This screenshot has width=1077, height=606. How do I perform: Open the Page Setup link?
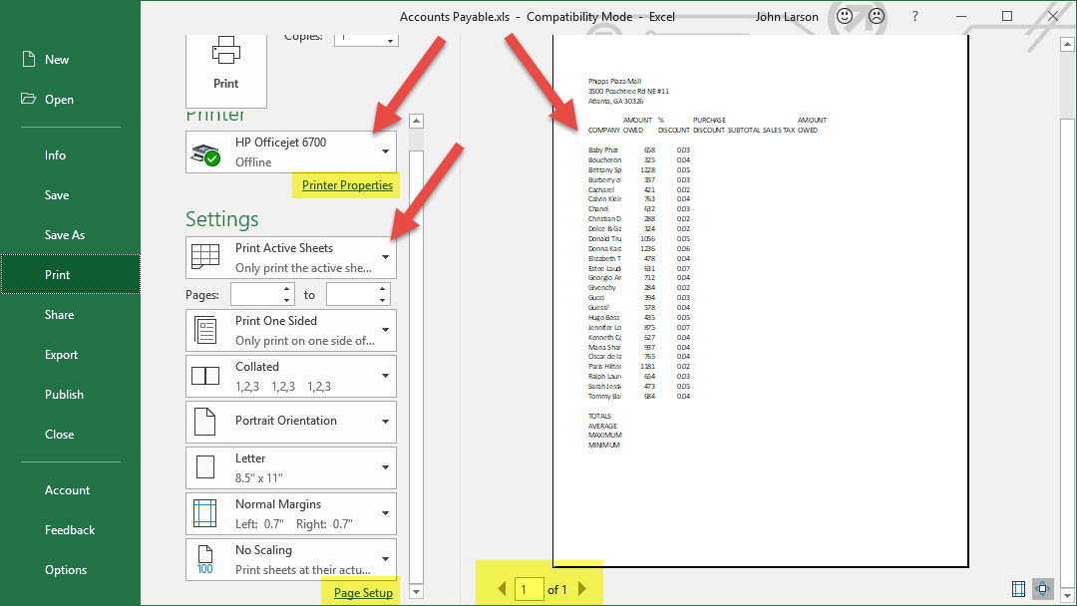point(363,593)
